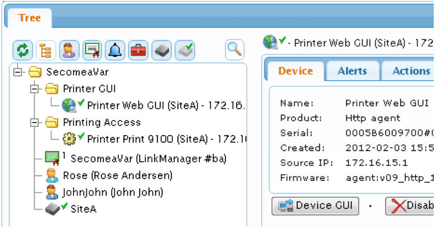Click the Device GUI button

(315, 206)
